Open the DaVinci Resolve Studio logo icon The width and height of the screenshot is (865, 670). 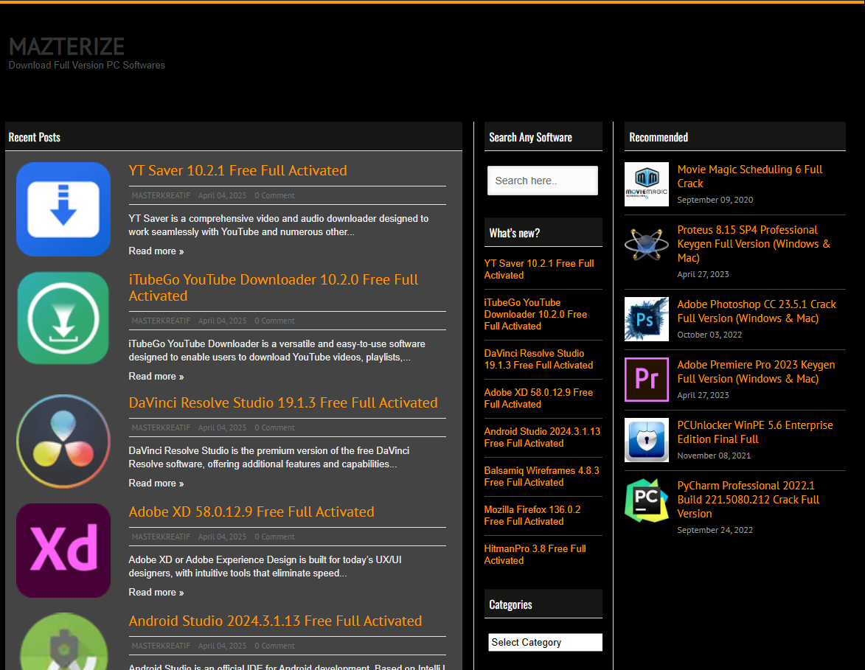[x=63, y=442]
